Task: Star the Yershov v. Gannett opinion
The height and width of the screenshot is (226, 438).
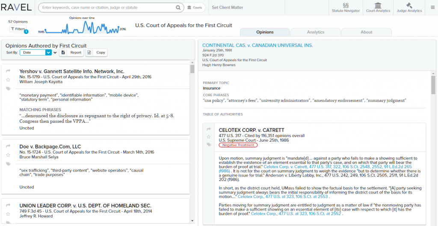Action: (x=8, y=80)
